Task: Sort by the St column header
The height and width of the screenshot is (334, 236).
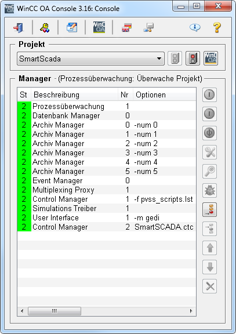Action: (x=24, y=95)
